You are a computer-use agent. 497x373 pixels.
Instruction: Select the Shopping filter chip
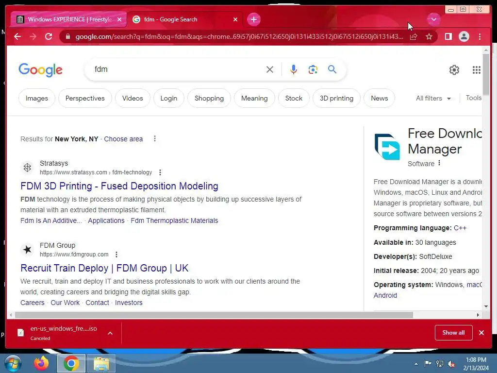click(209, 98)
